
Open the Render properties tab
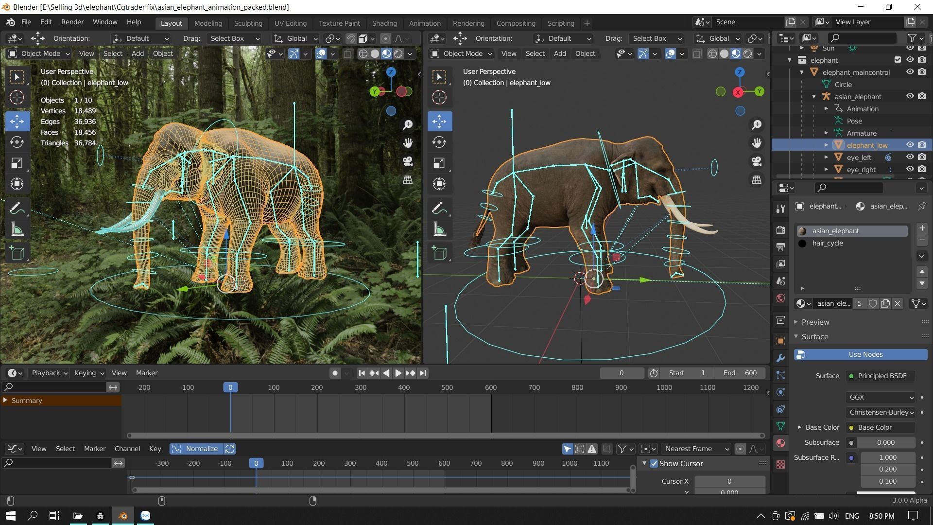[x=780, y=230]
